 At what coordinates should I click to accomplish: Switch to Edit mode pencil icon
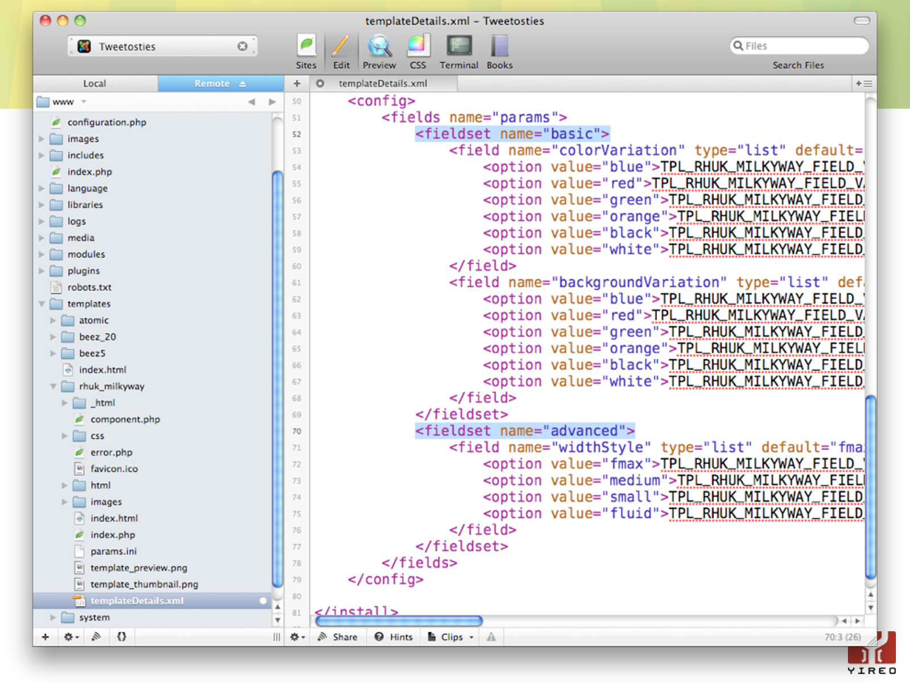(x=341, y=51)
